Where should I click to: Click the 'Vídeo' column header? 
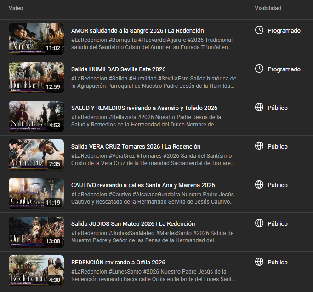click(x=16, y=8)
